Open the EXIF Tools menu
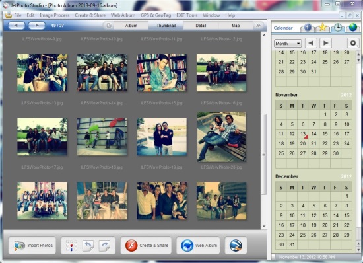 (187, 15)
